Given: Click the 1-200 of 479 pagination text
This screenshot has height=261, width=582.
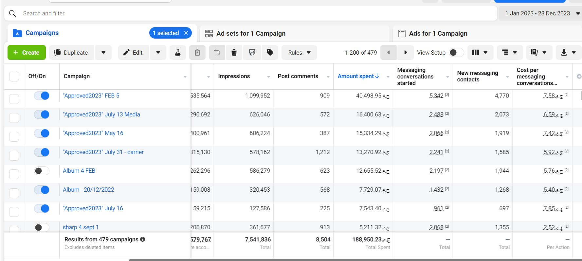Looking at the screenshot, I should click(x=361, y=53).
